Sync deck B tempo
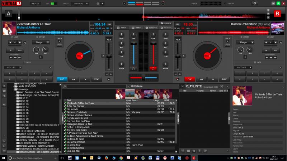 (224, 79)
